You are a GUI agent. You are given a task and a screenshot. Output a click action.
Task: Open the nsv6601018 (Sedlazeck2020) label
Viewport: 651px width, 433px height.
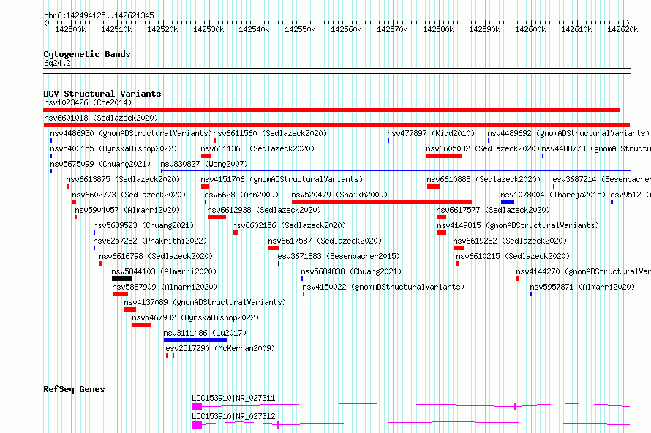101,118
